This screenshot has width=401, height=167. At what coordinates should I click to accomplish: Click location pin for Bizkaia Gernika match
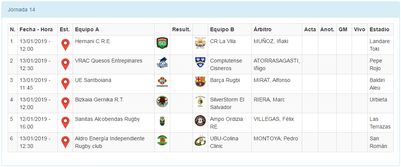[66, 103]
